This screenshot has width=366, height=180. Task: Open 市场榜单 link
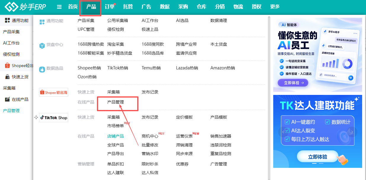116,126
